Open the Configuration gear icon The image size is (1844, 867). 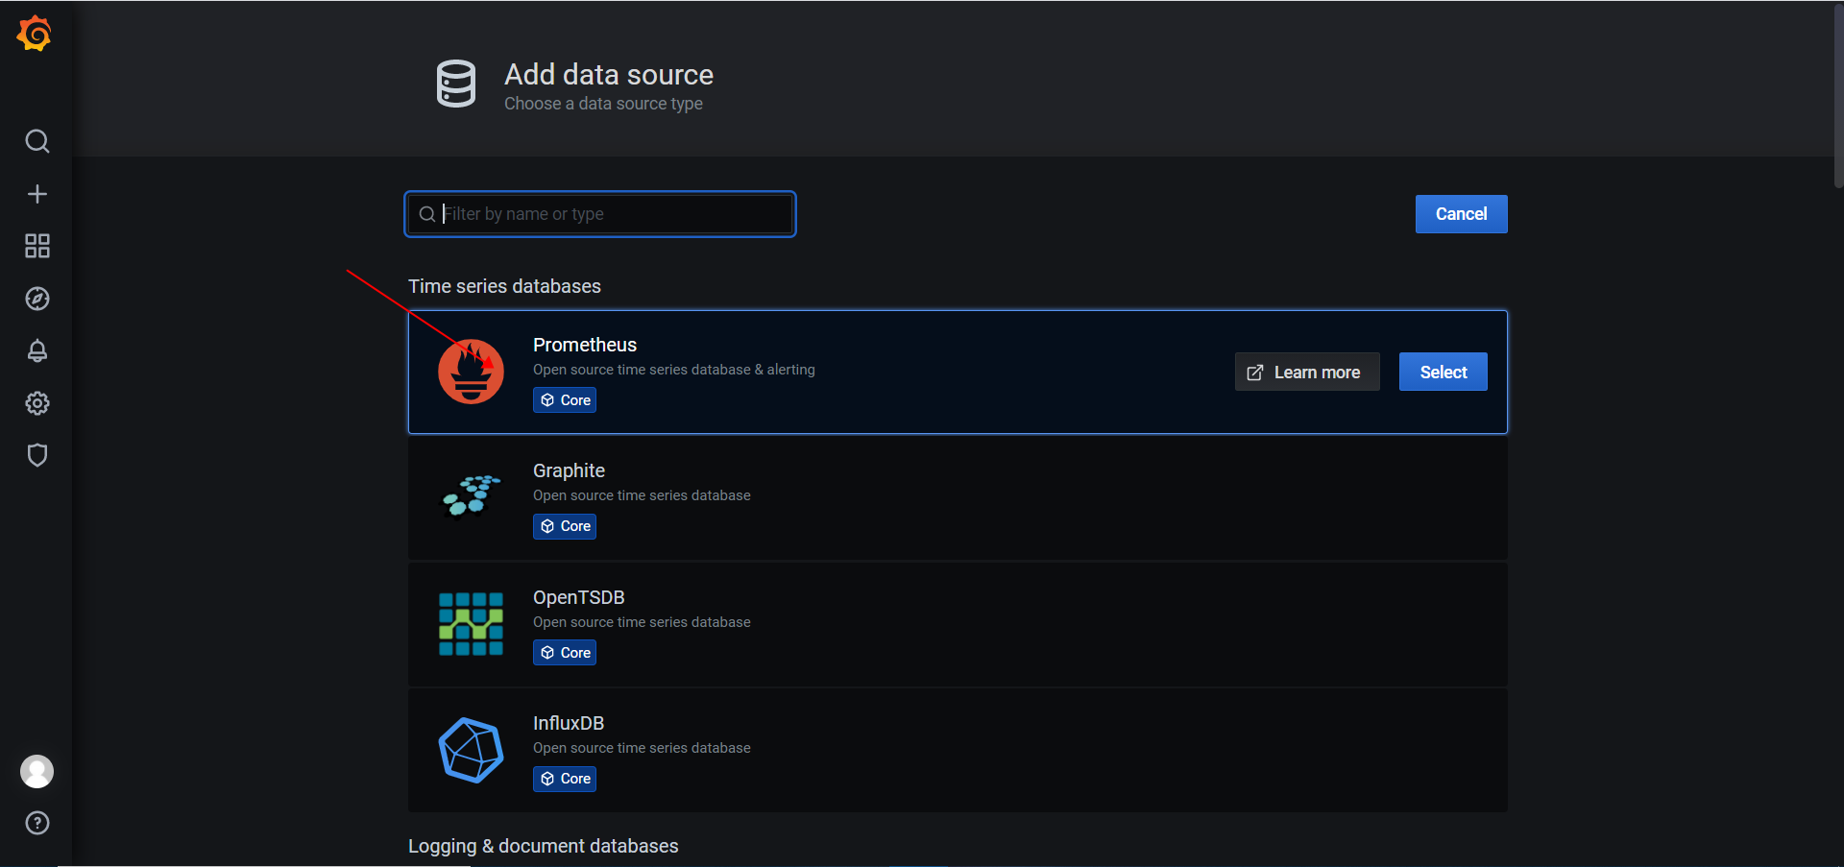[37, 403]
